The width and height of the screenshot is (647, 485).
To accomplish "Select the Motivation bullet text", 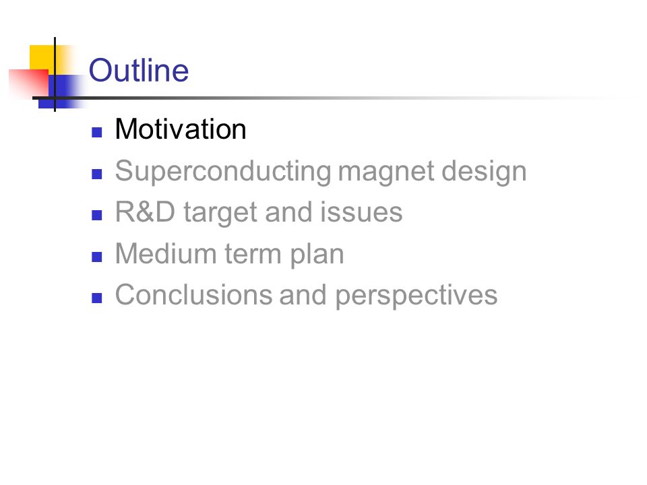I will [181, 129].
